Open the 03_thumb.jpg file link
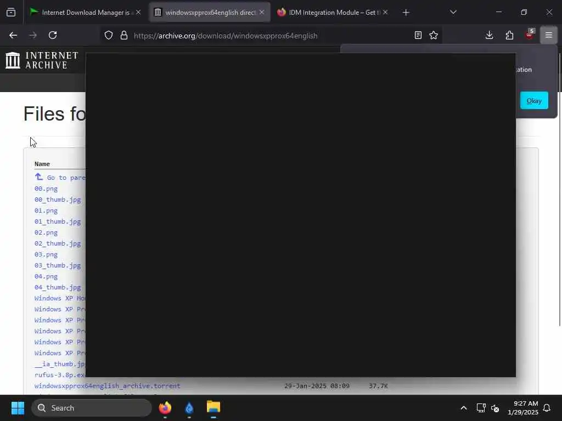This screenshot has height=421, width=562. pyautogui.click(x=58, y=265)
